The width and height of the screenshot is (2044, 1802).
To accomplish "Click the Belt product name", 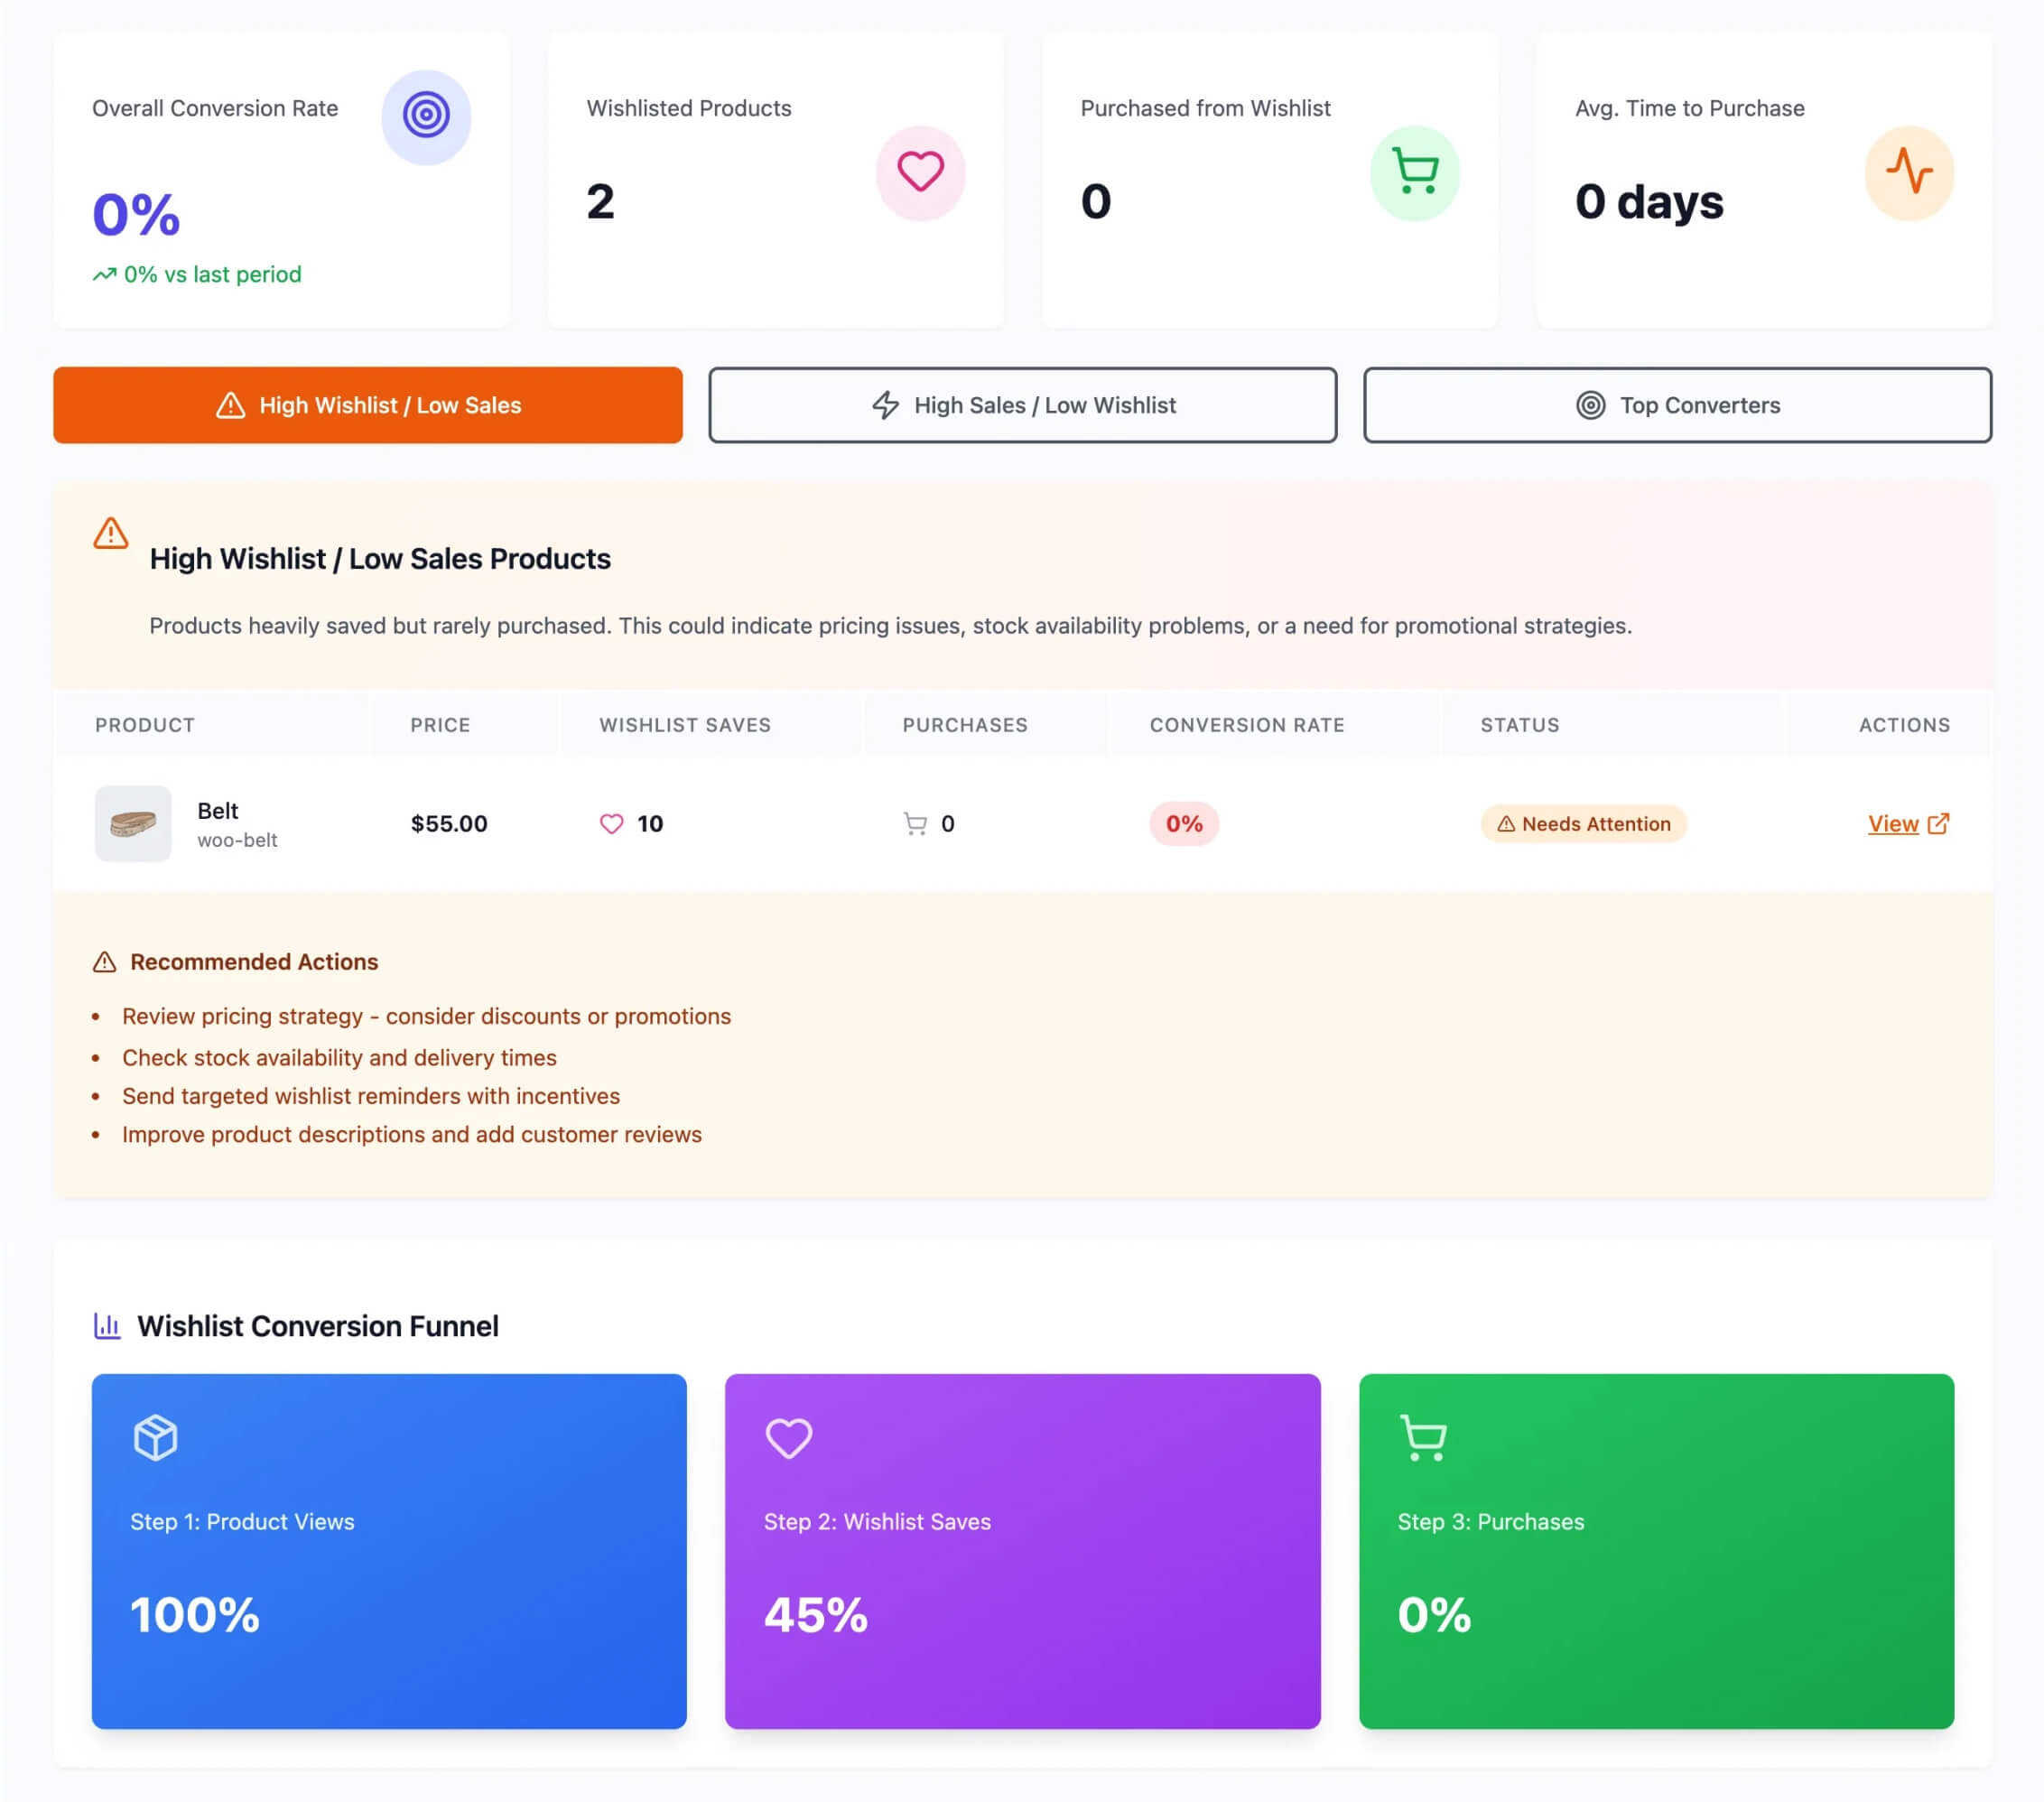I will click(218, 811).
